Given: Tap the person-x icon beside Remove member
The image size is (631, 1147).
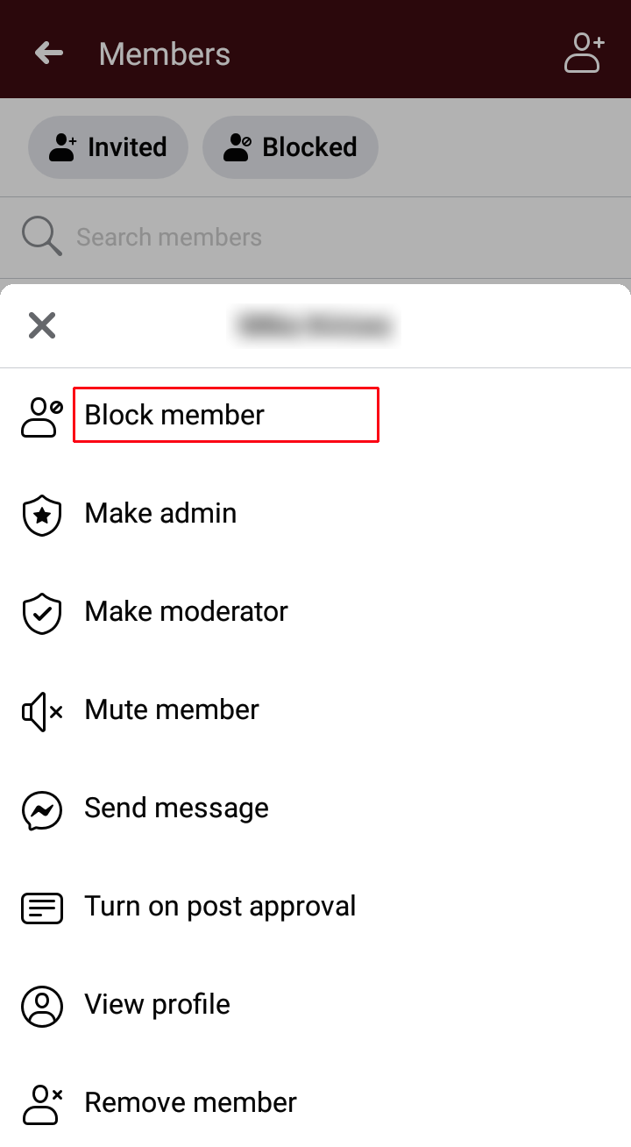Looking at the screenshot, I should [41, 1101].
